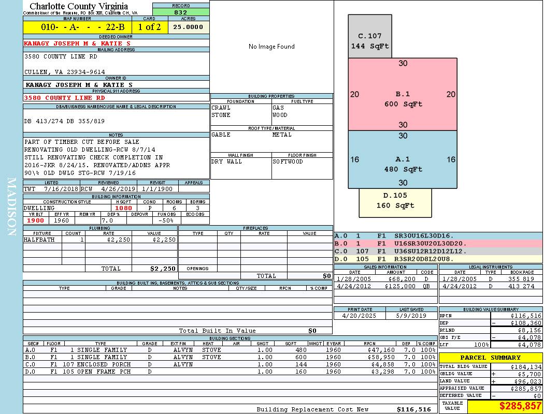
Task: Click CULLEN, VA 23934-9614 line
Action: (x=65, y=72)
